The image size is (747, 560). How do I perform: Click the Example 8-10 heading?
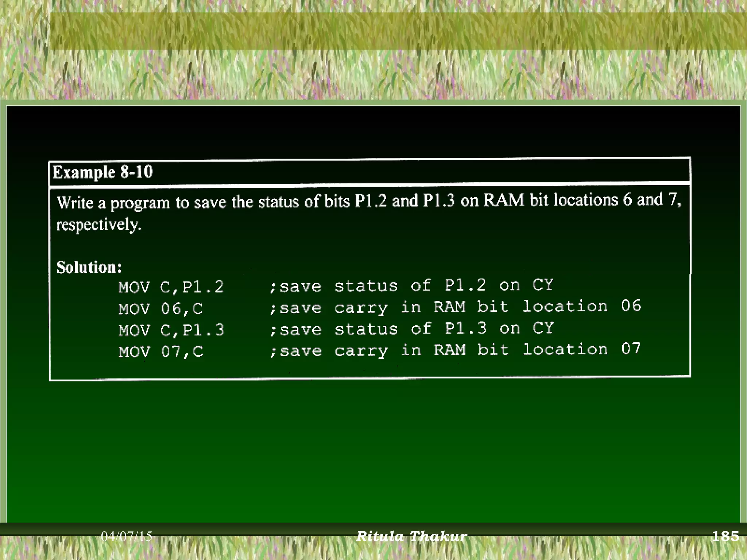103,172
